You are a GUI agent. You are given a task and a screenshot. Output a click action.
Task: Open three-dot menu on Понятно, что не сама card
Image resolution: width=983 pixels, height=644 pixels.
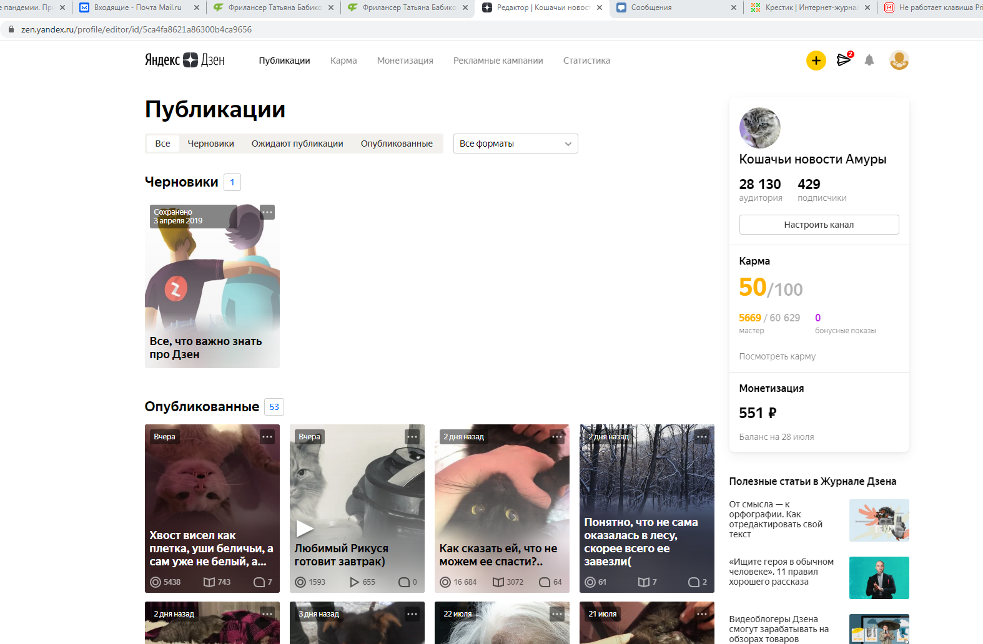point(702,437)
